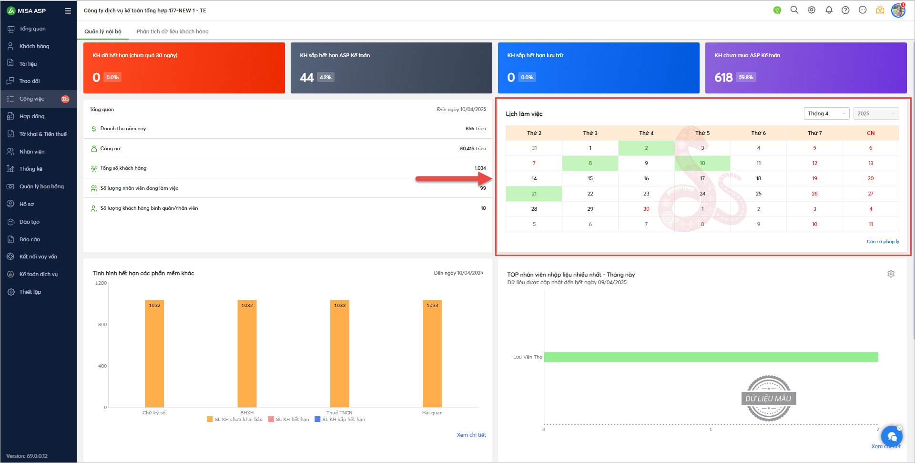Open Hợp đồng in sidebar
915x463 pixels.
click(x=38, y=116)
